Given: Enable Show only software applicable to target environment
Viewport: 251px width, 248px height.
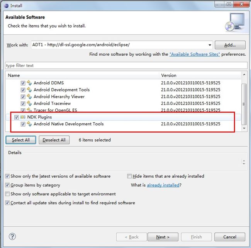Looking at the screenshot, I should [7, 194].
